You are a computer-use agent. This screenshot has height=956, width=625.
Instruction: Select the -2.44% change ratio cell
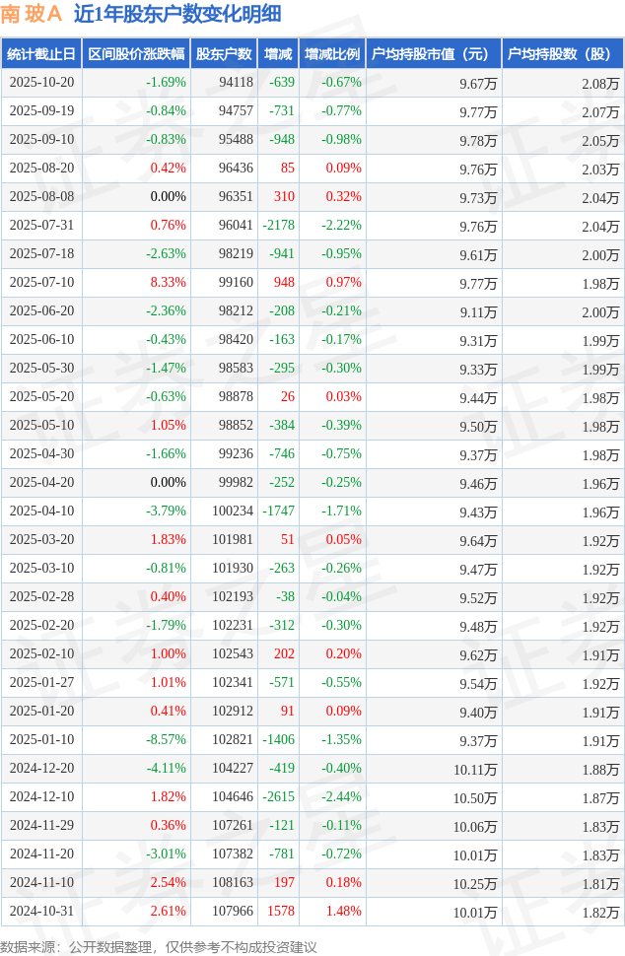pyautogui.click(x=341, y=797)
